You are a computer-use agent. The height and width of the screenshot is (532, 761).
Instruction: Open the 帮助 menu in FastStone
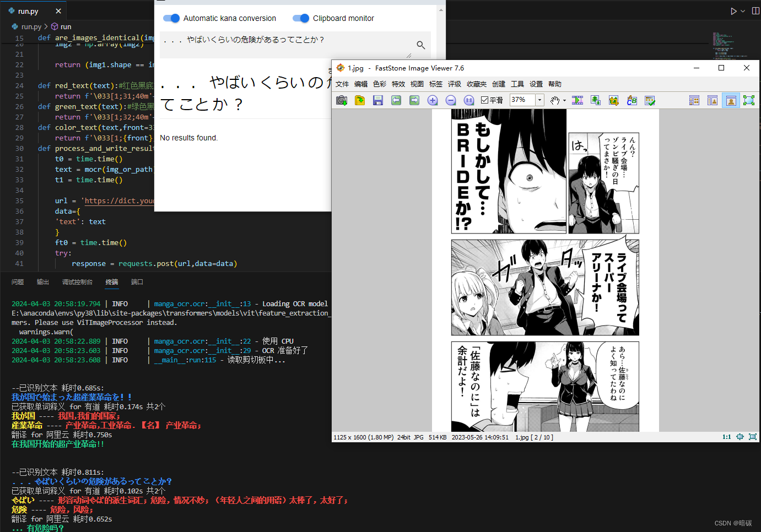coord(555,84)
